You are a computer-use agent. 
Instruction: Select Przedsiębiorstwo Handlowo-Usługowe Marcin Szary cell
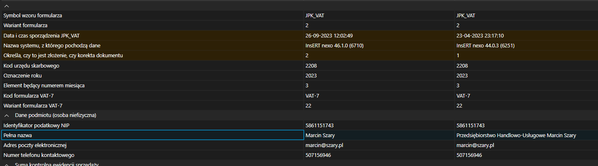click(516, 135)
